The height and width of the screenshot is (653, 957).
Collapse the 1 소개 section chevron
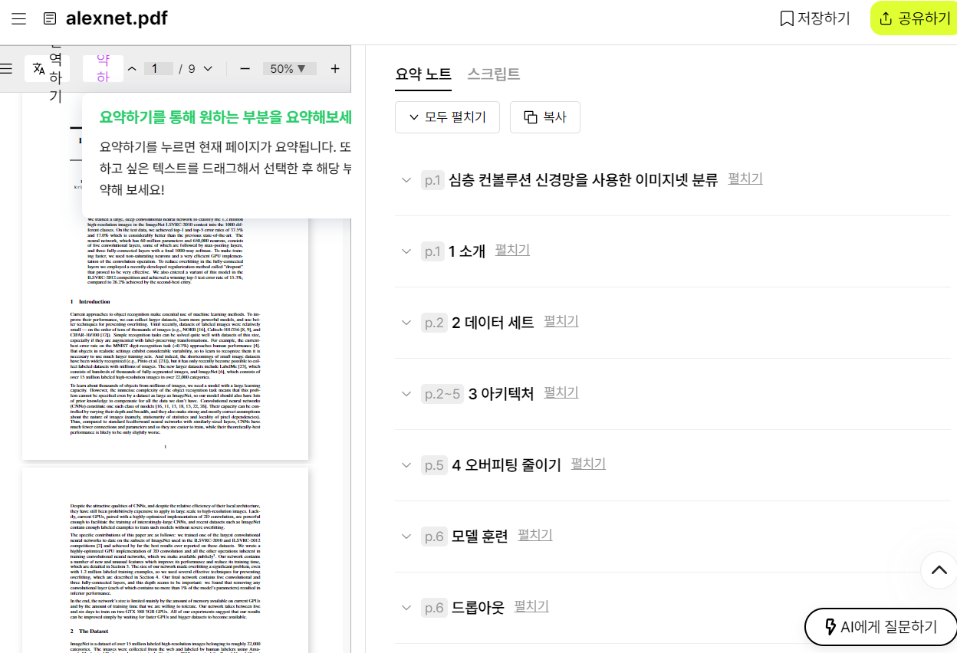pyautogui.click(x=406, y=250)
